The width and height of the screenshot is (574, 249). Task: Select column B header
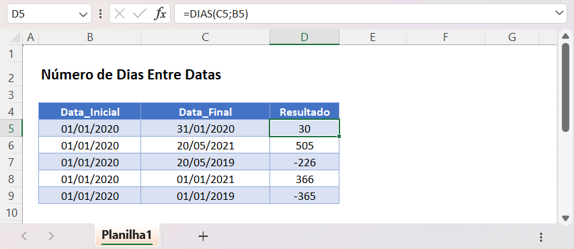pos(89,37)
